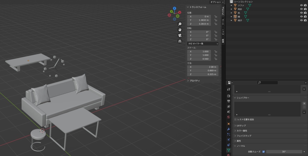Open the Scene properties tab icon
This screenshot has height=156, width=308.
pos(229,112)
